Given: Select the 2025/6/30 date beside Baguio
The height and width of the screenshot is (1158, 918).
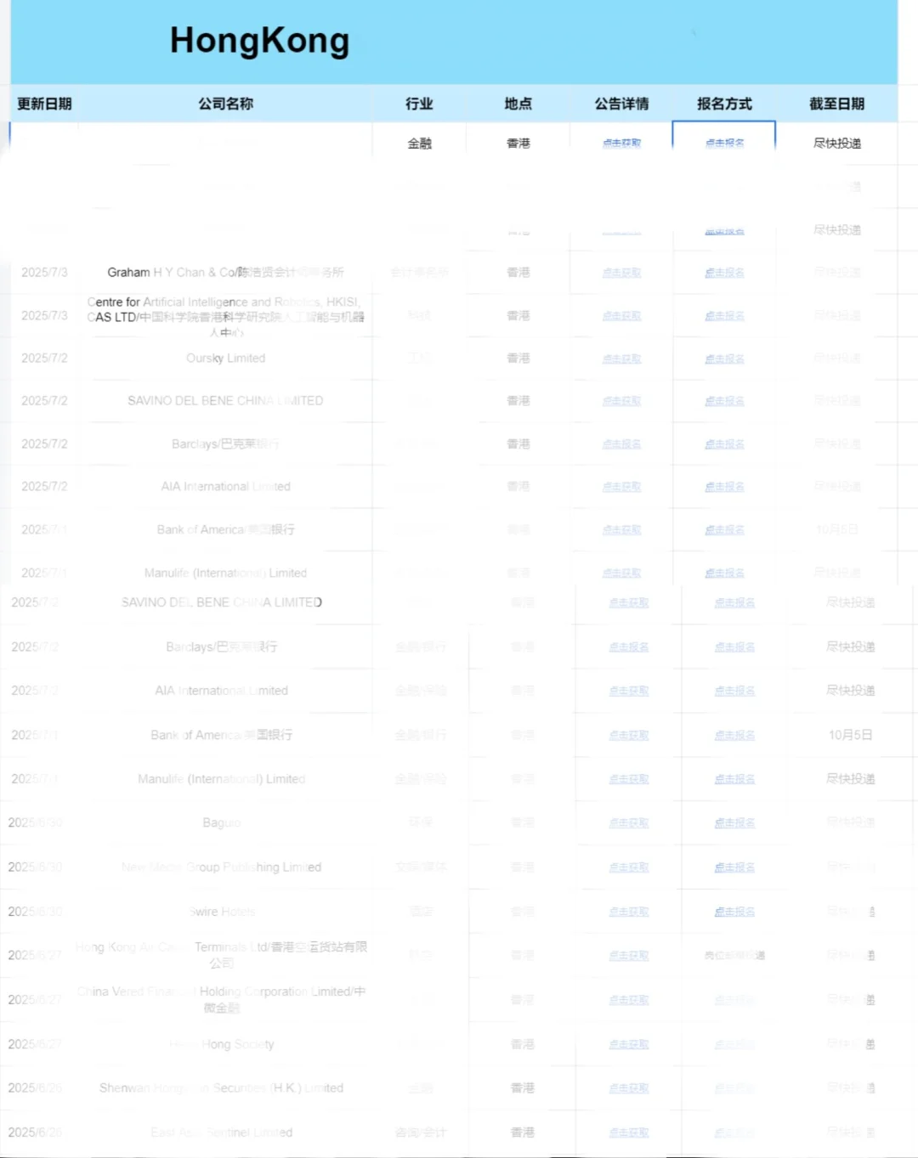Looking at the screenshot, I should (35, 822).
